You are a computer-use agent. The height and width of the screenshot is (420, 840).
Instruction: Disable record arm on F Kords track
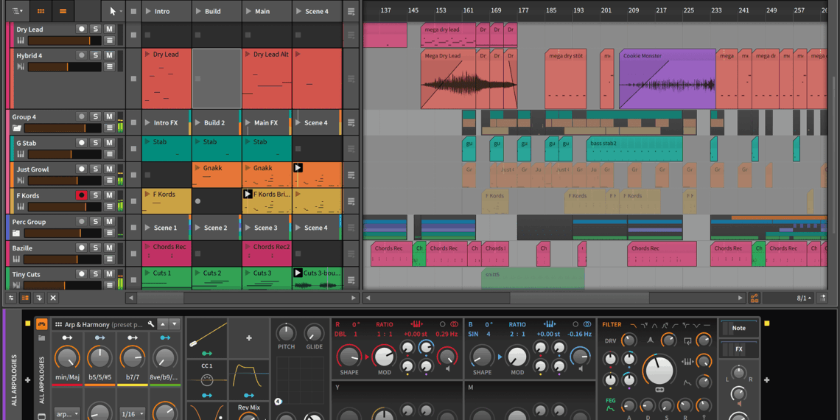[81, 195]
